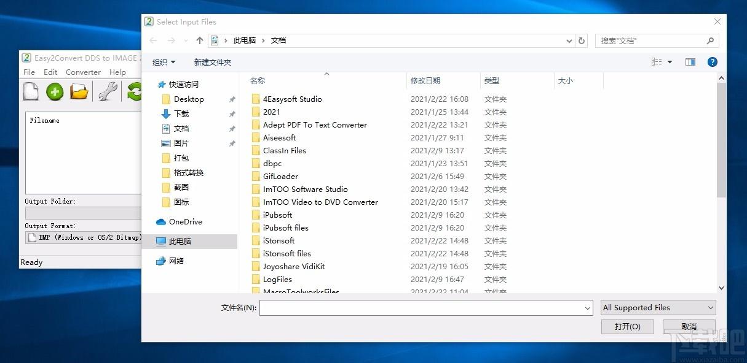Go back in the file dialog
Image resolution: width=747 pixels, height=363 pixels.
[153, 40]
